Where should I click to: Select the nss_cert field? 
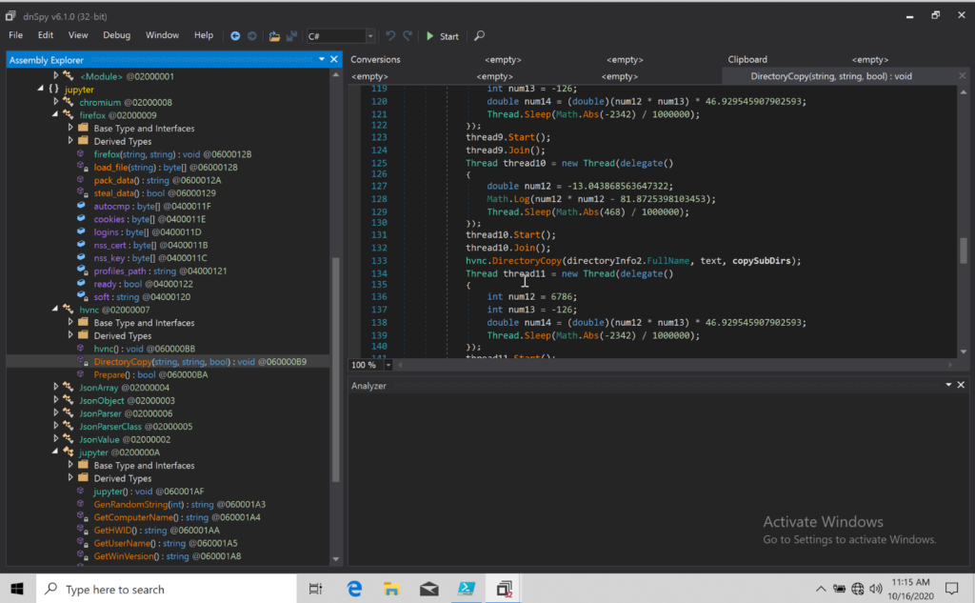151,245
